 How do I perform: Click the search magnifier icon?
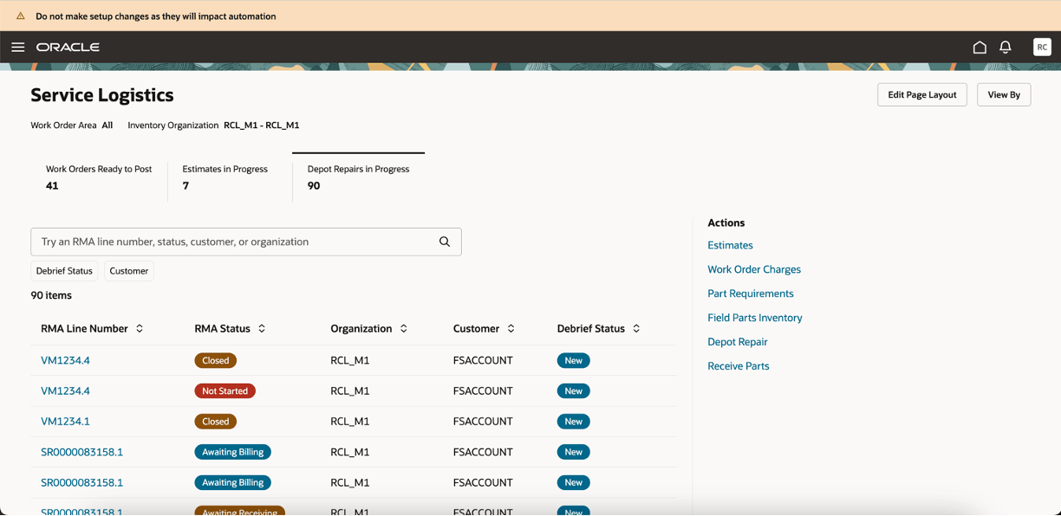[x=445, y=242]
